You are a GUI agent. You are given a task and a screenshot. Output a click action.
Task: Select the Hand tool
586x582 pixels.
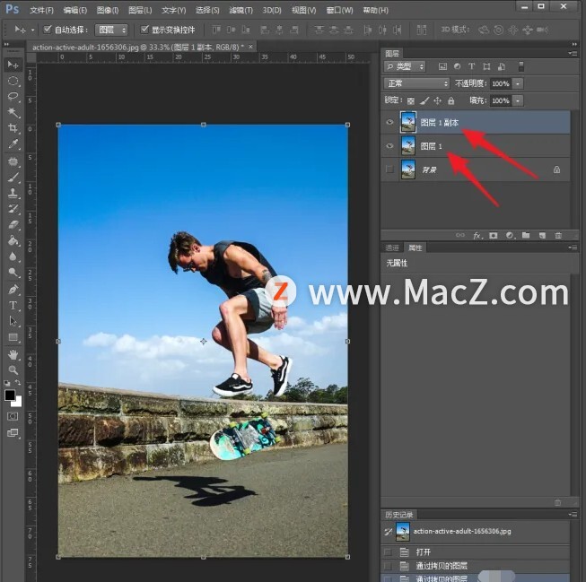click(x=13, y=353)
